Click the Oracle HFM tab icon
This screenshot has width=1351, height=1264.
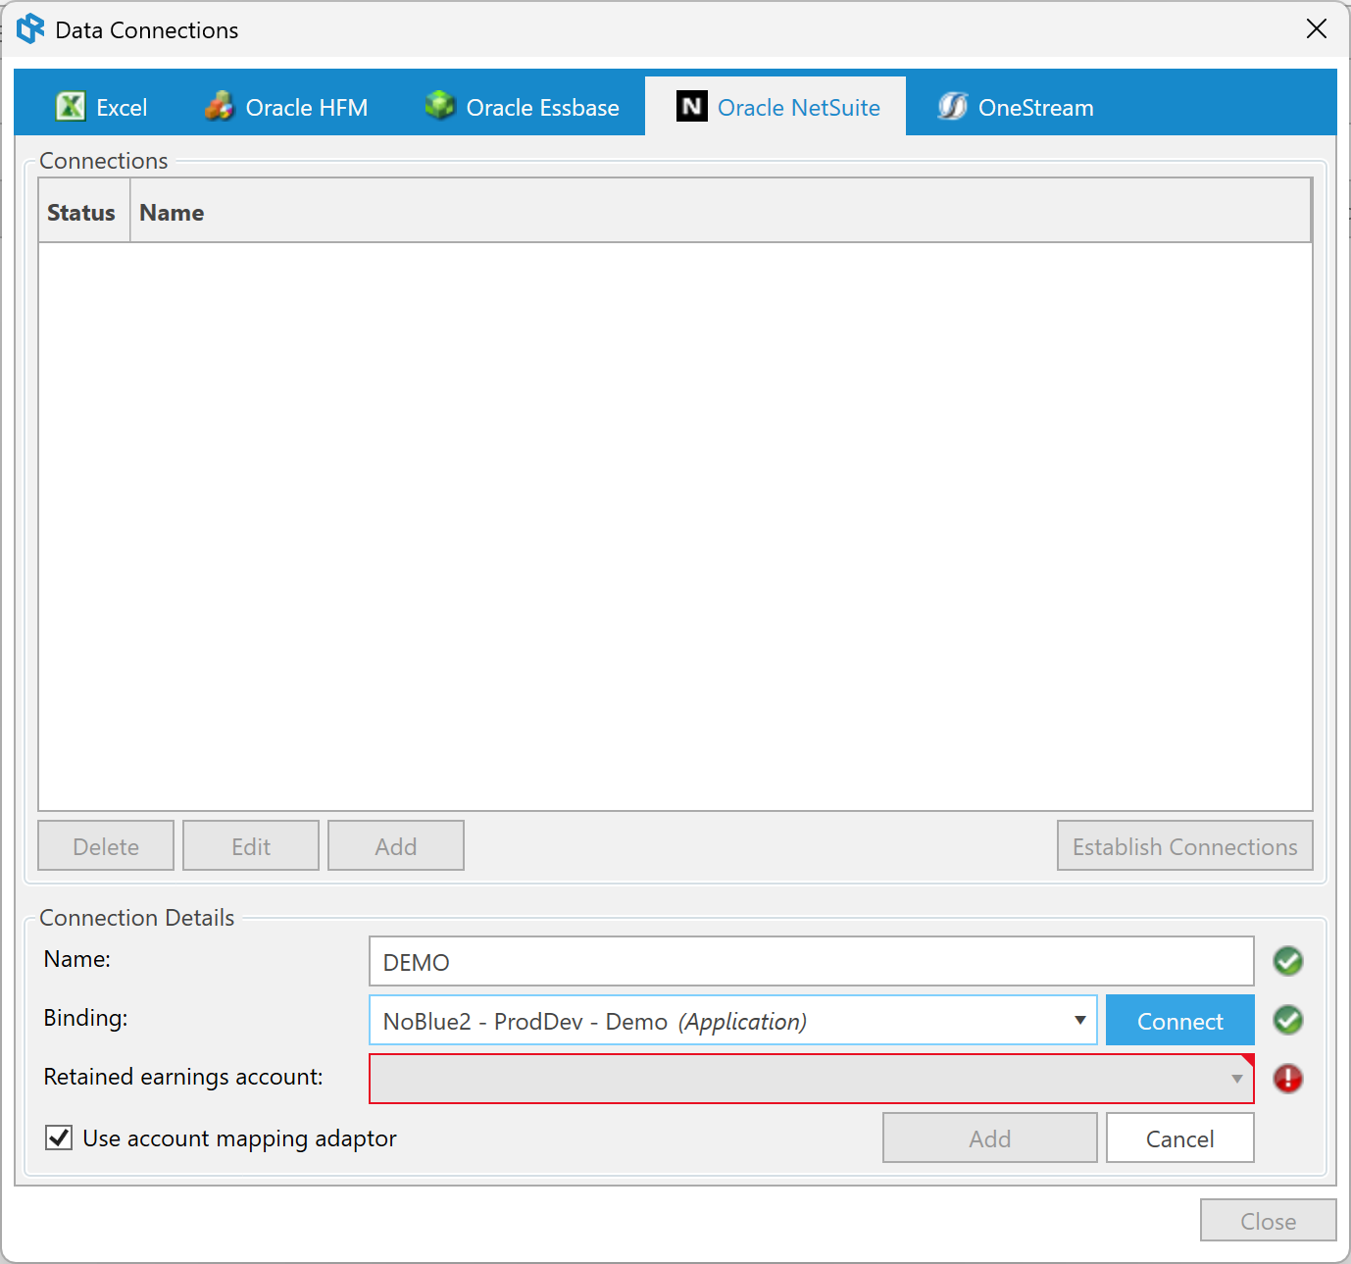pos(220,106)
